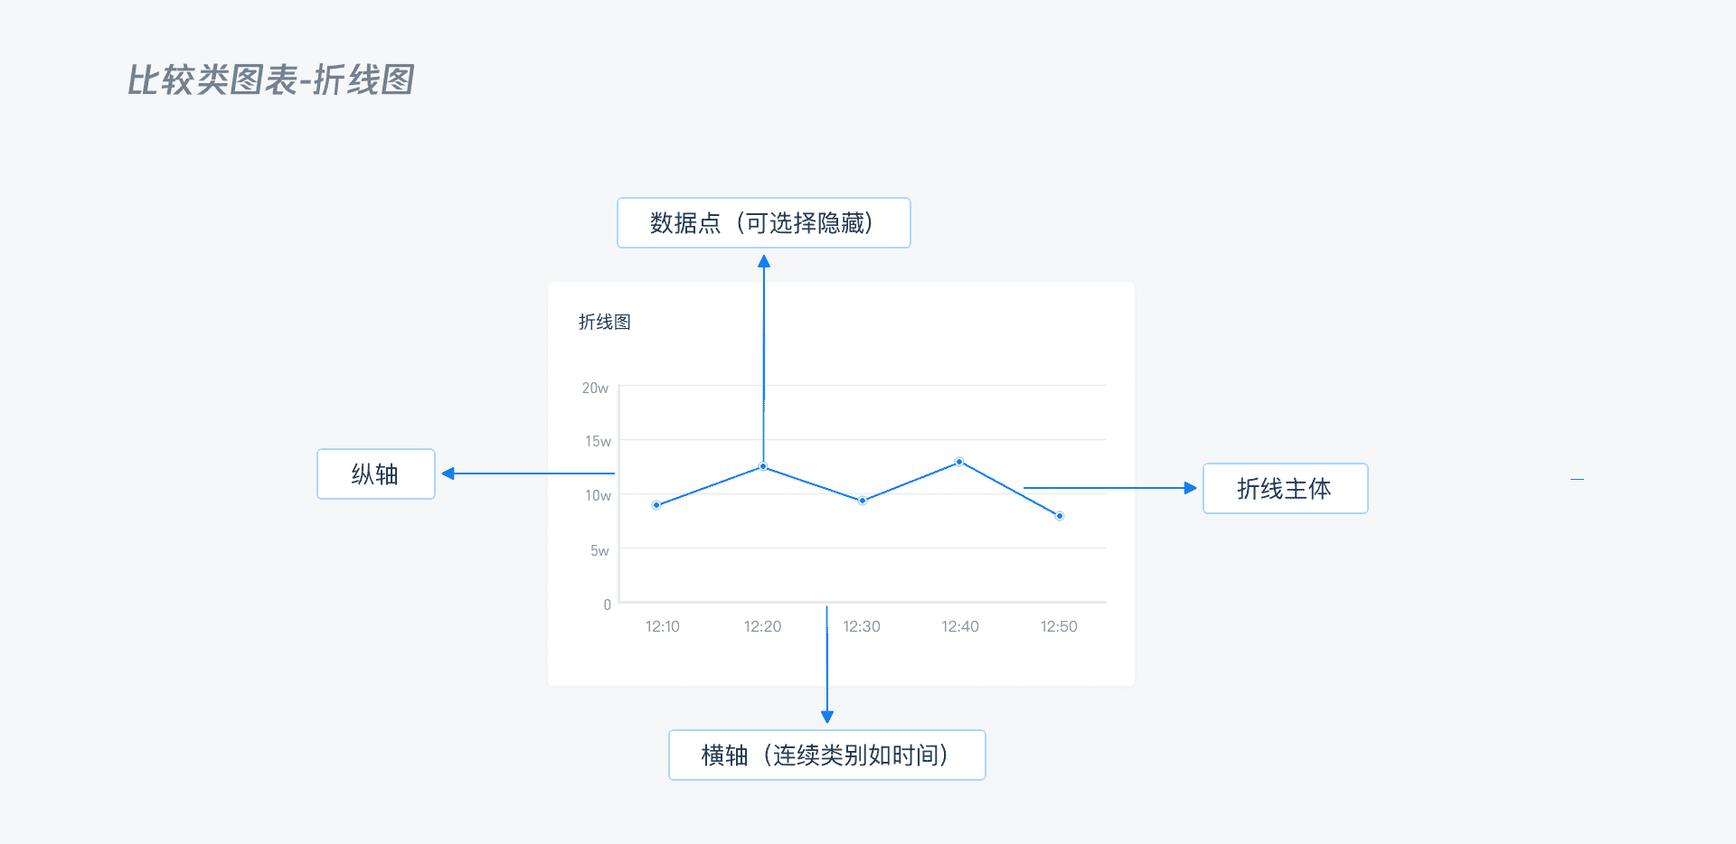Click the last data point at 12:50
The width and height of the screenshot is (1736, 844).
pos(1060,516)
